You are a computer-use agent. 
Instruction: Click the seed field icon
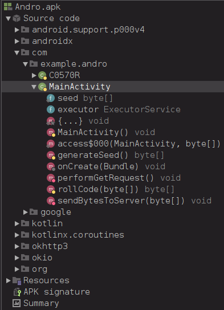50,98
